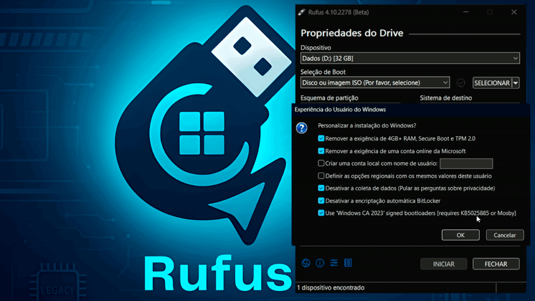Disable Desativar a encriptação automática BitLocker

(321, 200)
